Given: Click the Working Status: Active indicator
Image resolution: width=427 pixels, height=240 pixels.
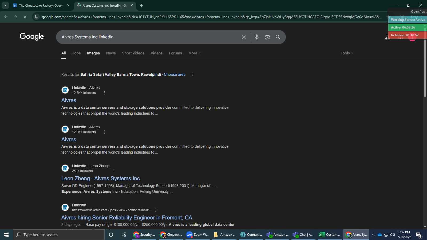Looking at the screenshot, I should [x=408, y=20].
